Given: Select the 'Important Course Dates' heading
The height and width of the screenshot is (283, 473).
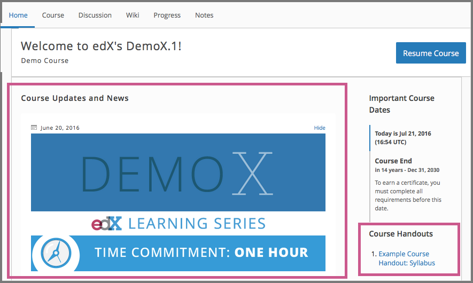Looking at the screenshot, I should click(x=401, y=104).
